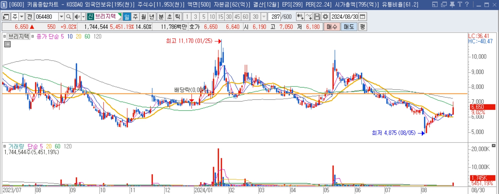Click the duplicate window icon in the title bar
The height and width of the screenshot is (194, 499).
(444, 5)
